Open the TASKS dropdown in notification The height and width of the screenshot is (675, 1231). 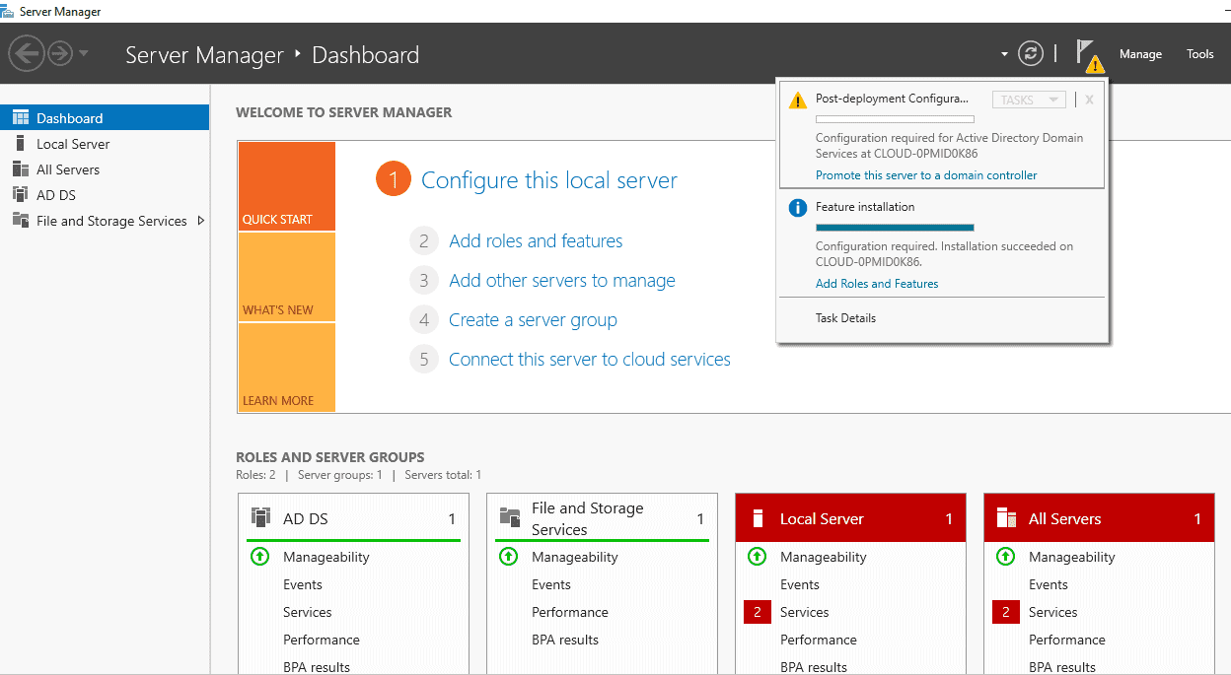tap(1029, 100)
